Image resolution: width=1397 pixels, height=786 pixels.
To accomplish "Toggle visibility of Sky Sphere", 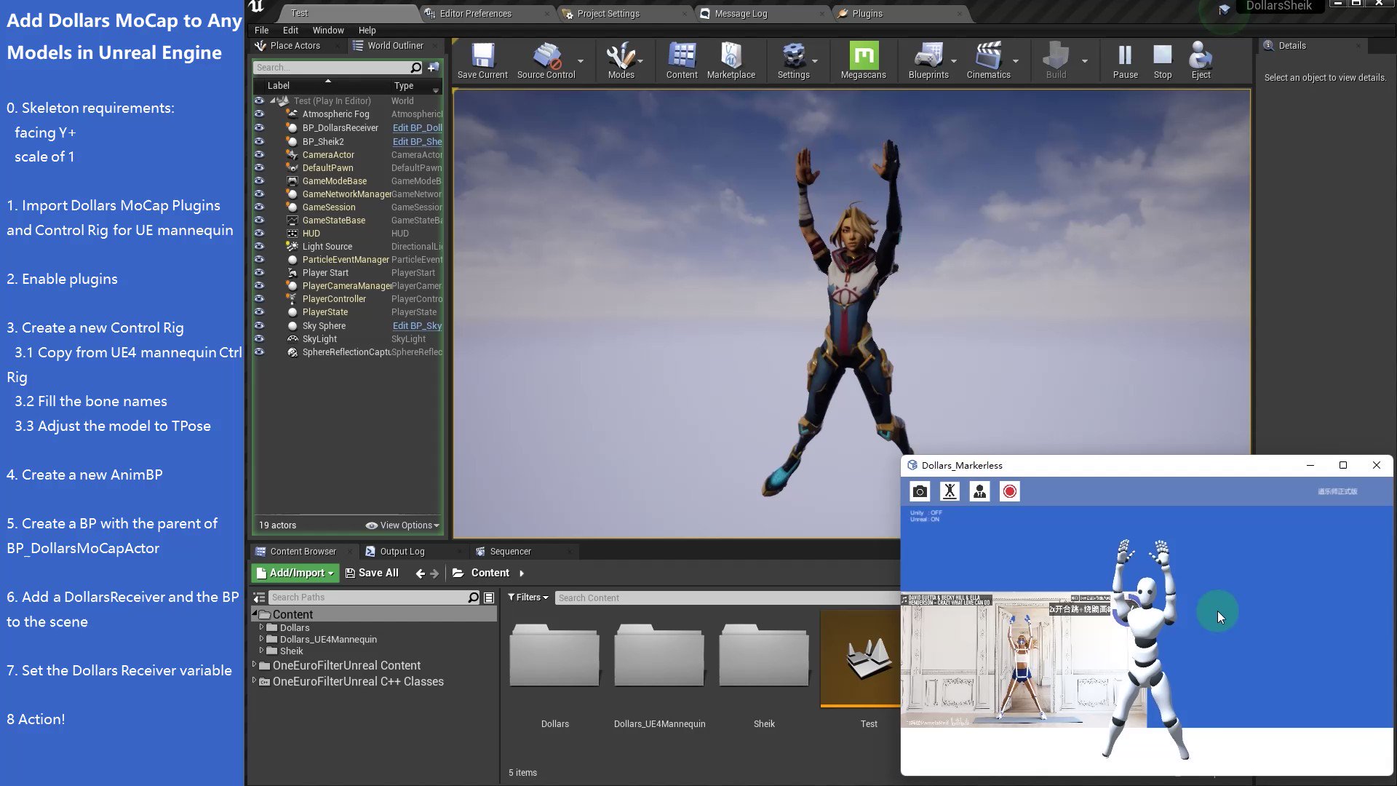I will [x=259, y=325].
